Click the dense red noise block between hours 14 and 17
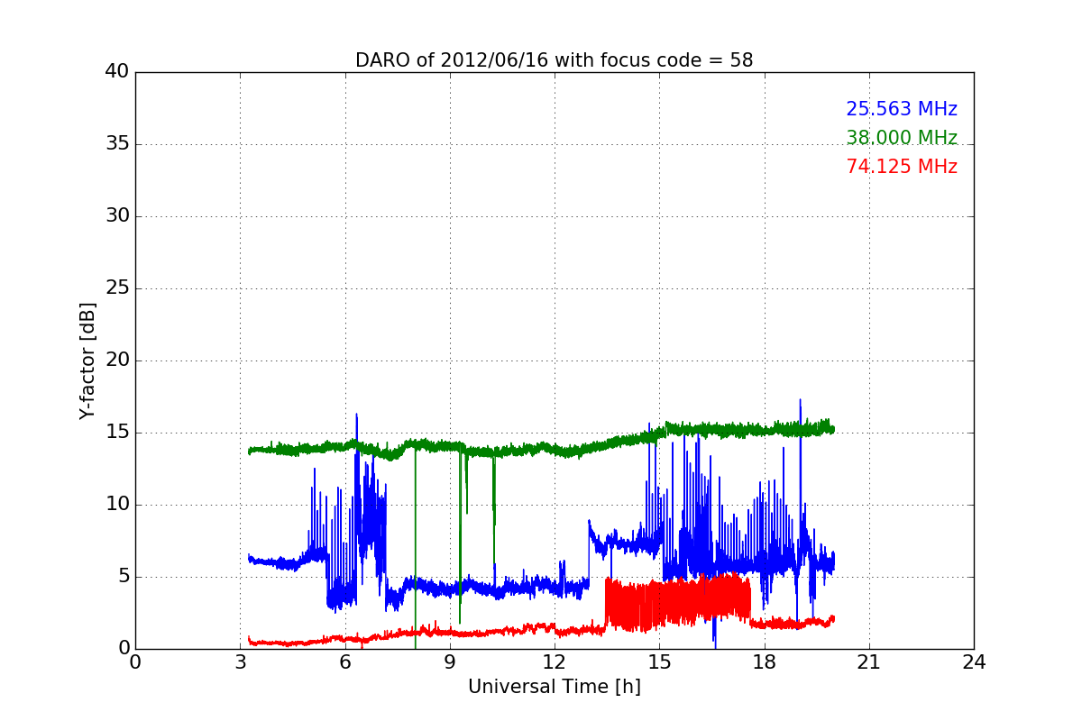 pos(678,602)
